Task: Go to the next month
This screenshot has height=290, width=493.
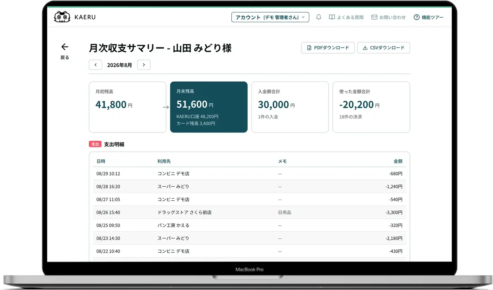Action: point(144,65)
